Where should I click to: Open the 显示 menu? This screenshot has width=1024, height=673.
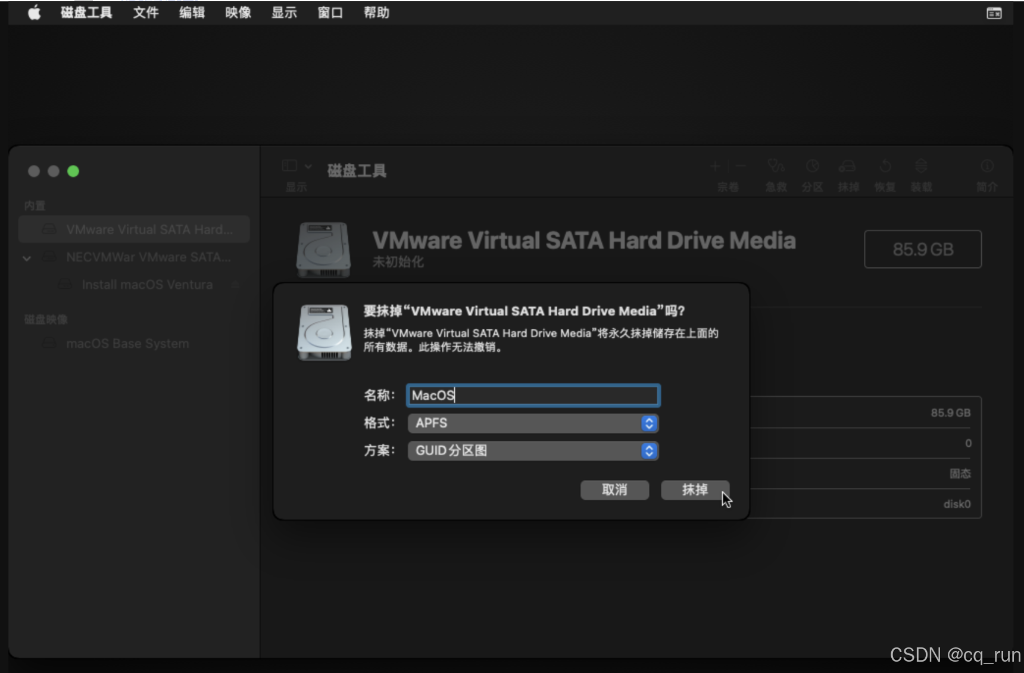(x=284, y=13)
